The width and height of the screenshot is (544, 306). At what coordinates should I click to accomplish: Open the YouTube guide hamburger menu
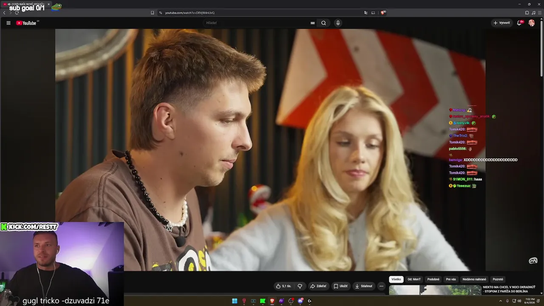coord(8,23)
